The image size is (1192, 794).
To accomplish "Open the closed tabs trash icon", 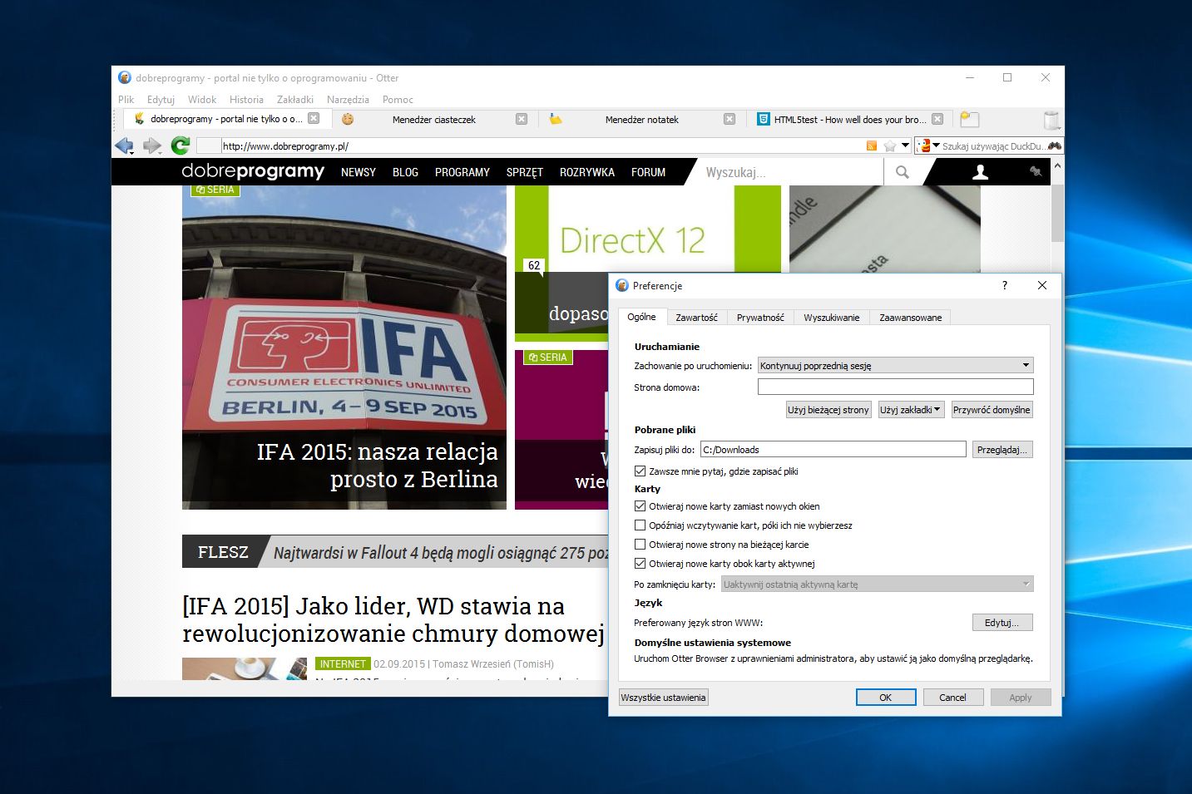I will (1051, 120).
